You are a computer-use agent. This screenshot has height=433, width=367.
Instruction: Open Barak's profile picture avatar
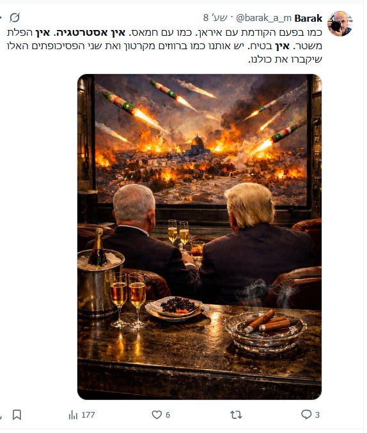[x=340, y=24]
